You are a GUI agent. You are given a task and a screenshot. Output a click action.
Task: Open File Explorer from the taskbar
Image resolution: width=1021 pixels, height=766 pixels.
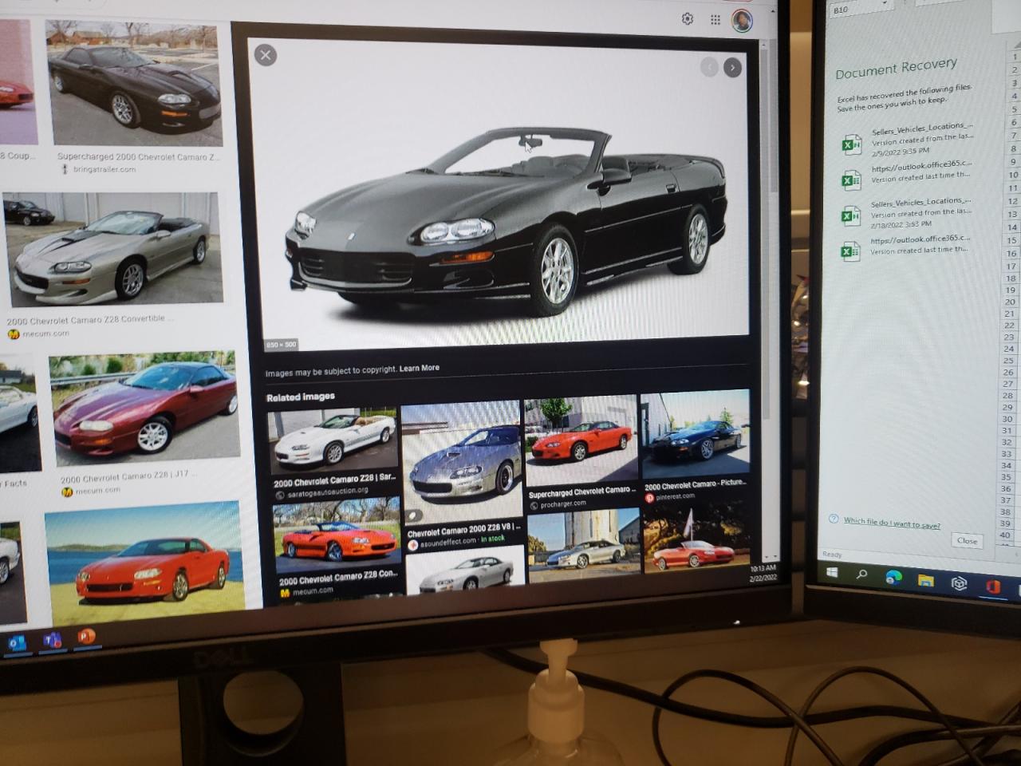925,580
